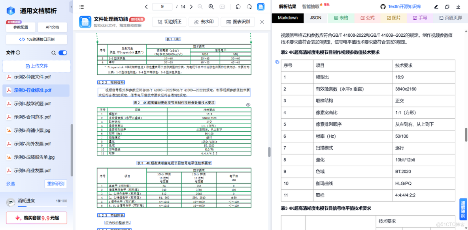
Task: Click the 上传文件 upload button
Action: point(36,65)
